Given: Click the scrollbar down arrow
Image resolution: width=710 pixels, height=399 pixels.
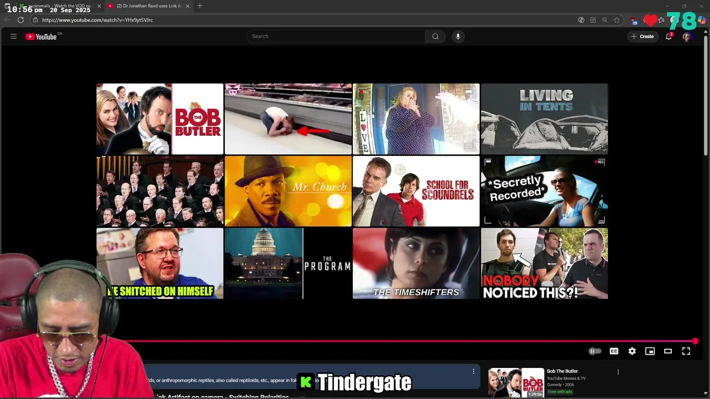Looking at the screenshot, I should pyautogui.click(x=706, y=392).
